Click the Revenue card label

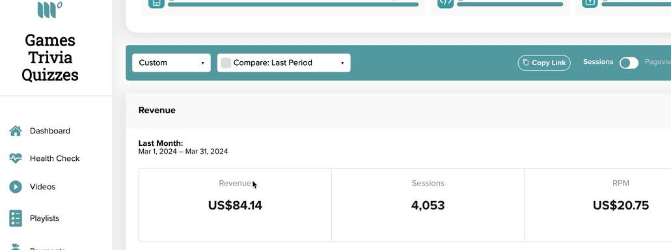click(x=235, y=183)
